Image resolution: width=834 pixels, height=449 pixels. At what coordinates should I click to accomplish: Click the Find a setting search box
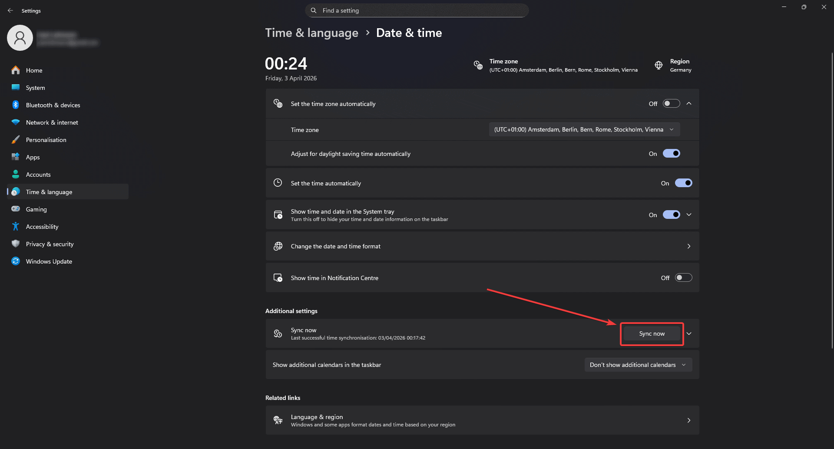[x=417, y=10]
